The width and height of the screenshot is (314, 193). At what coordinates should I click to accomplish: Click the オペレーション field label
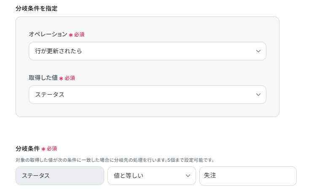[48, 34]
